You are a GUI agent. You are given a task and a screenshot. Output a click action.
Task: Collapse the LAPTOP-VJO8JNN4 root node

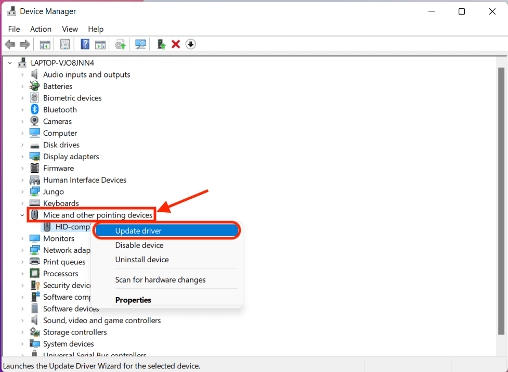(x=10, y=63)
